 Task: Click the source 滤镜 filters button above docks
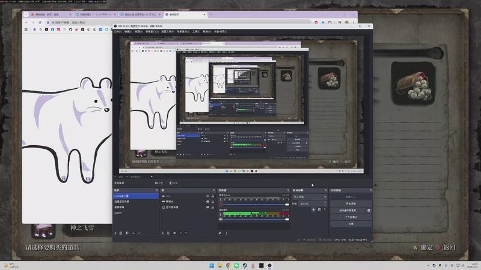click(174, 183)
